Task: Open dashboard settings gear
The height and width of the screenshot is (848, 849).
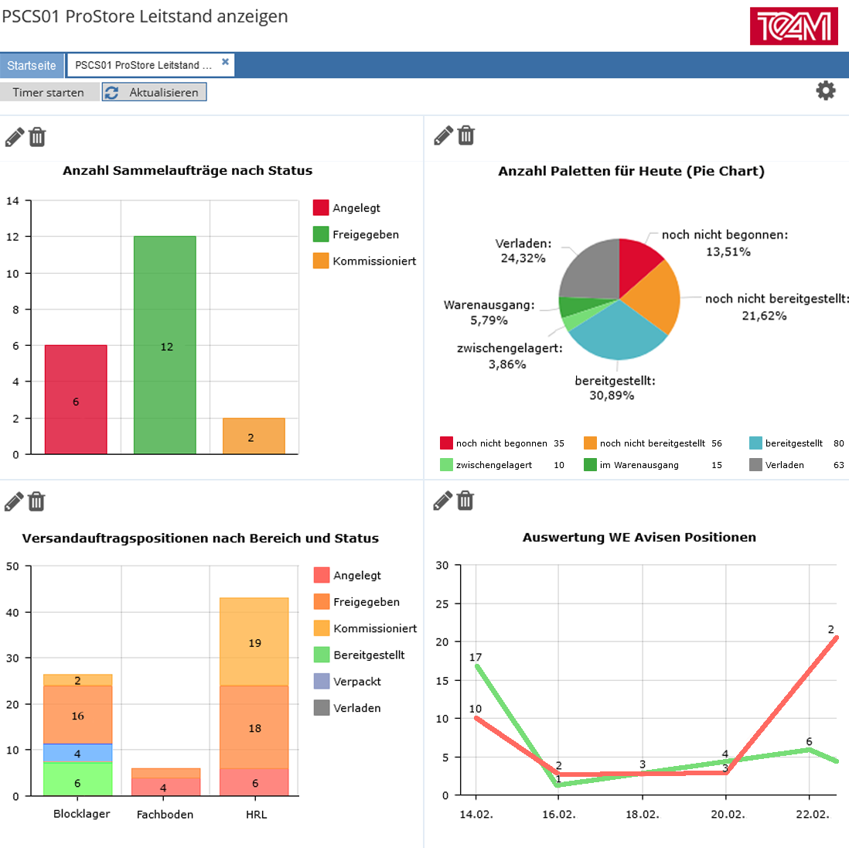Action: tap(825, 91)
